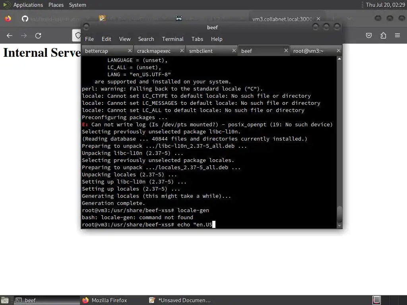Click the red 'E:' error line in terminal
Screen dimensions: 407x305
207,124
